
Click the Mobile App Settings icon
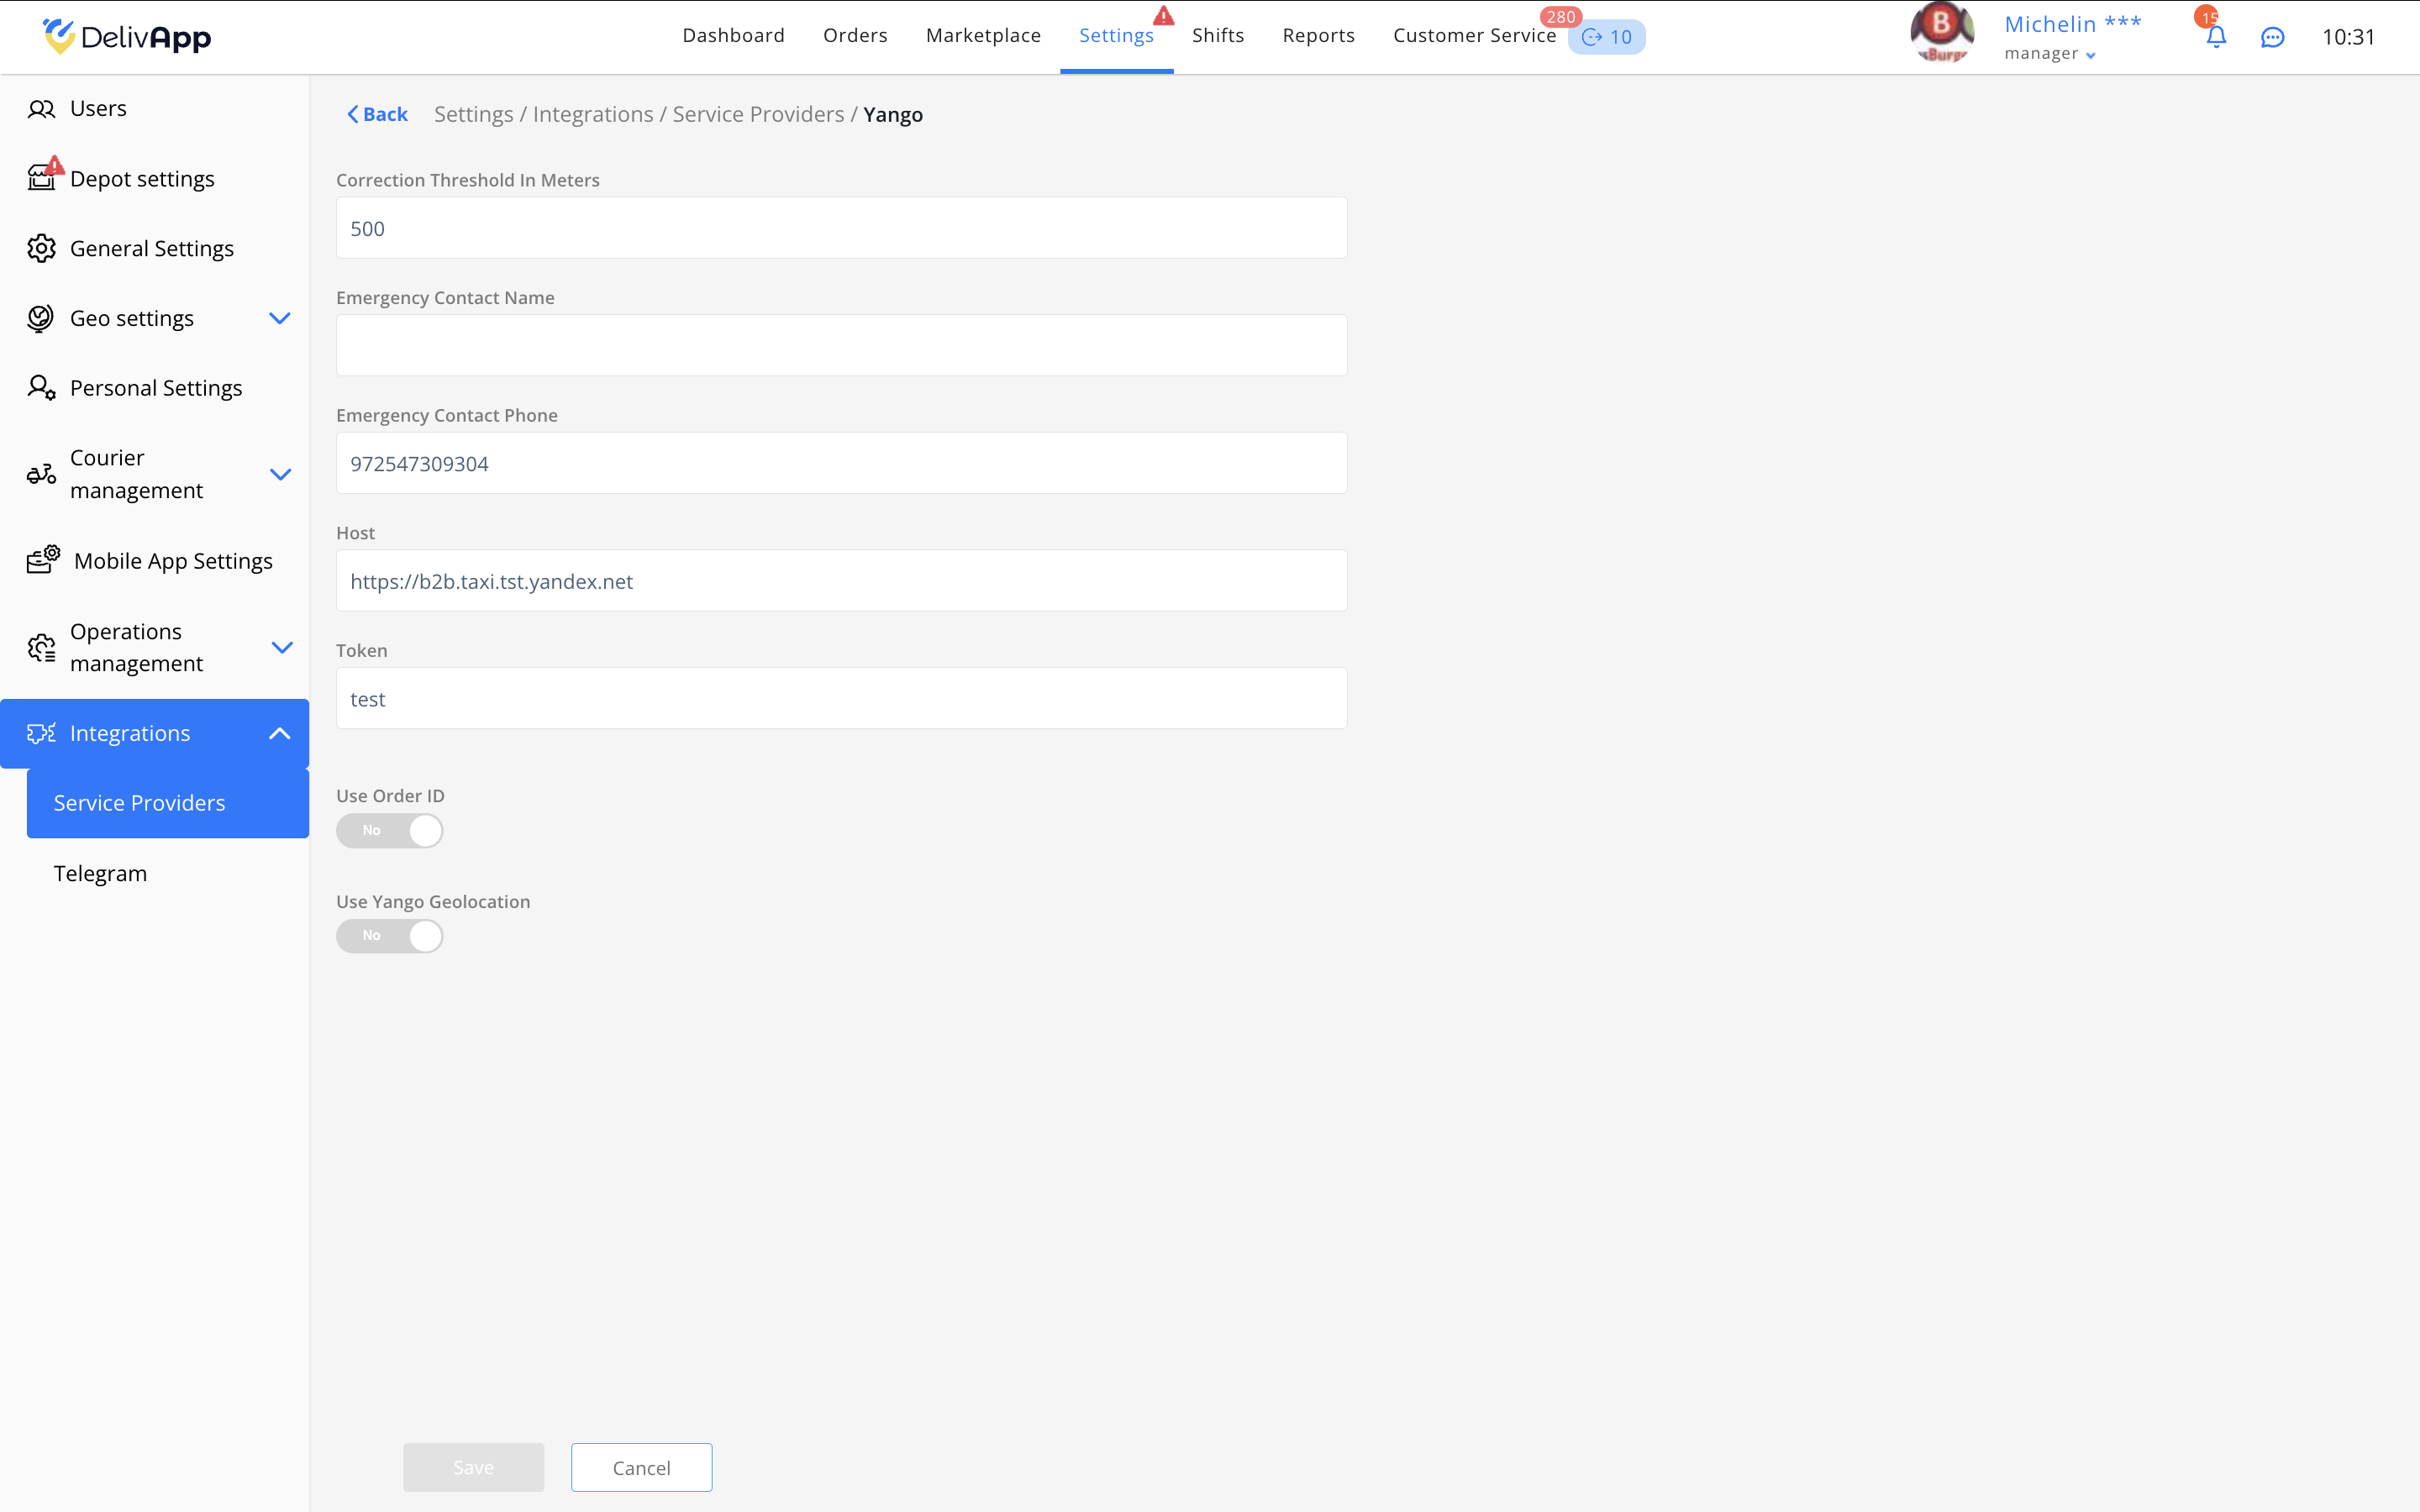(43, 560)
